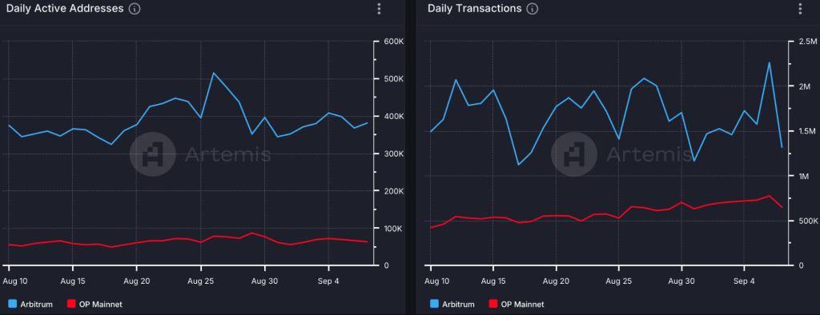Open three-dot menu of Daily Active Addresses

point(379,9)
